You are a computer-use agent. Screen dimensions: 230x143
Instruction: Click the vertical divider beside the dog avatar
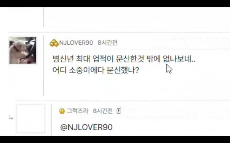tap(43, 66)
